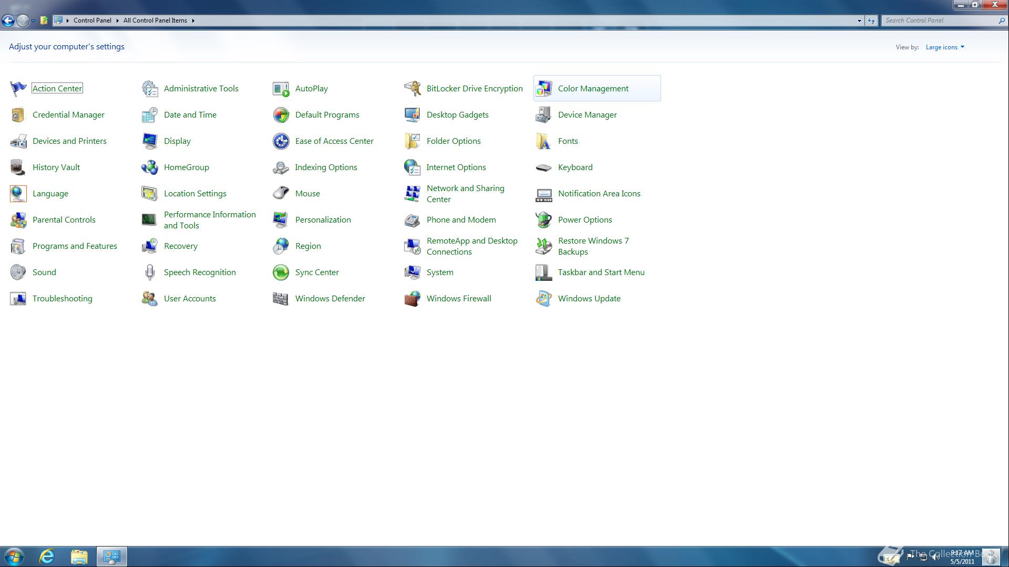Open the Windows Update icon
The image size is (1009, 567).
click(543, 299)
